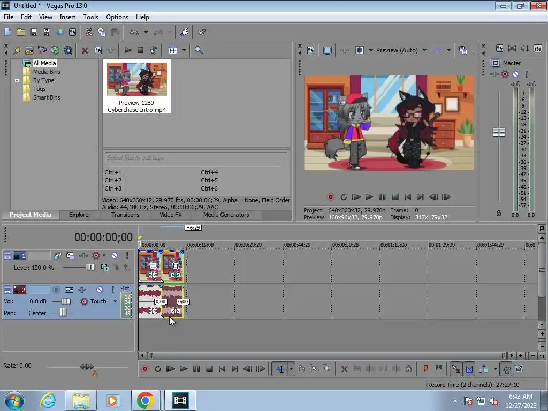Select the Zoom Edit Tool in timeline toolbar
Image resolution: width=548 pixels, height=411 pixels.
pyautogui.click(x=327, y=369)
